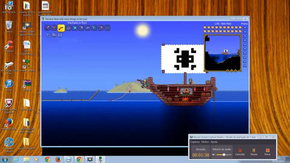Select the Lixeira recycle bin desktop icon
The height and width of the screenshot is (163, 290).
(x=9, y=27)
